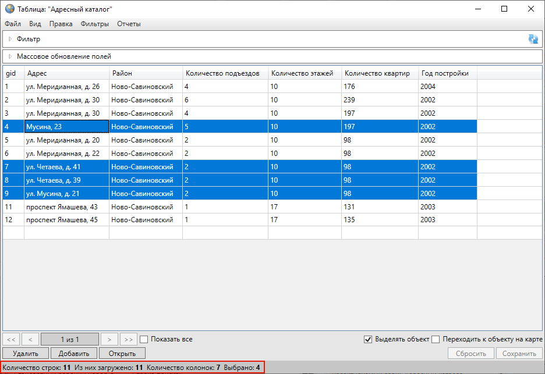Enable the 'Показать все' checkbox
This screenshot has width=545, height=374.
144,339
